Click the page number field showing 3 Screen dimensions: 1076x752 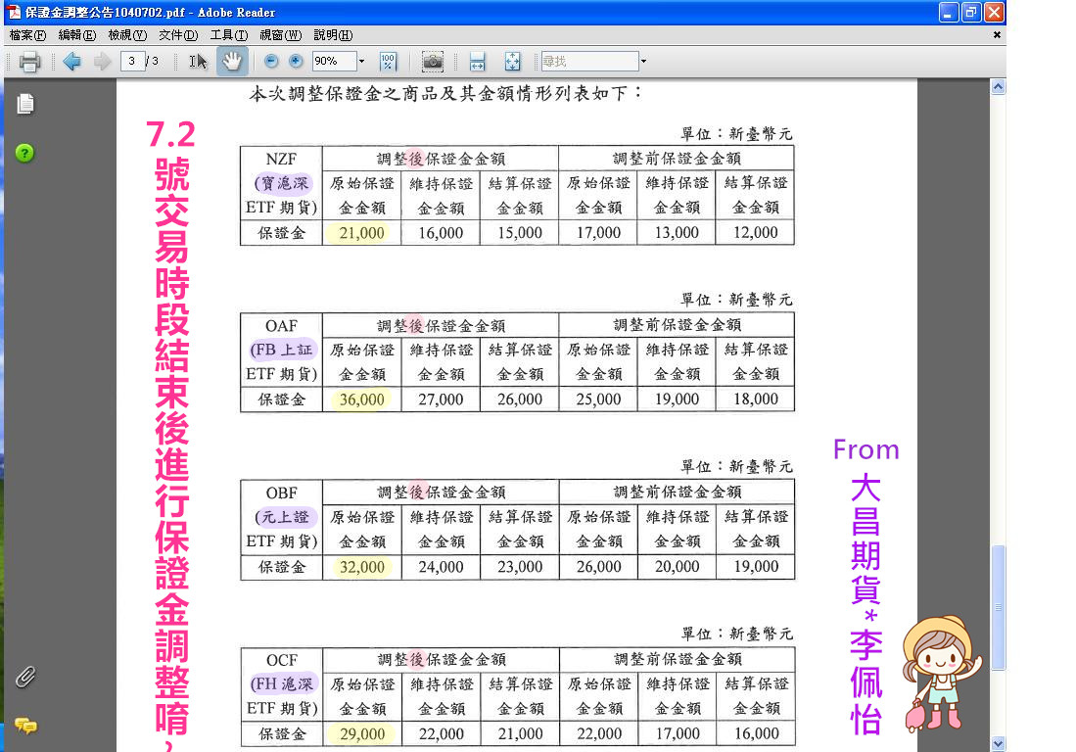(132, 61)
